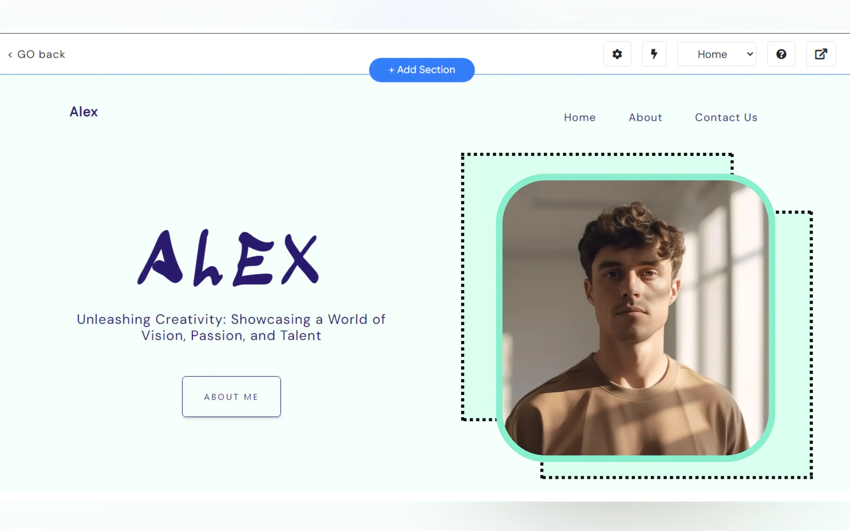Open the About navigation item
850x531 pixels.
(x=646, y=117)
